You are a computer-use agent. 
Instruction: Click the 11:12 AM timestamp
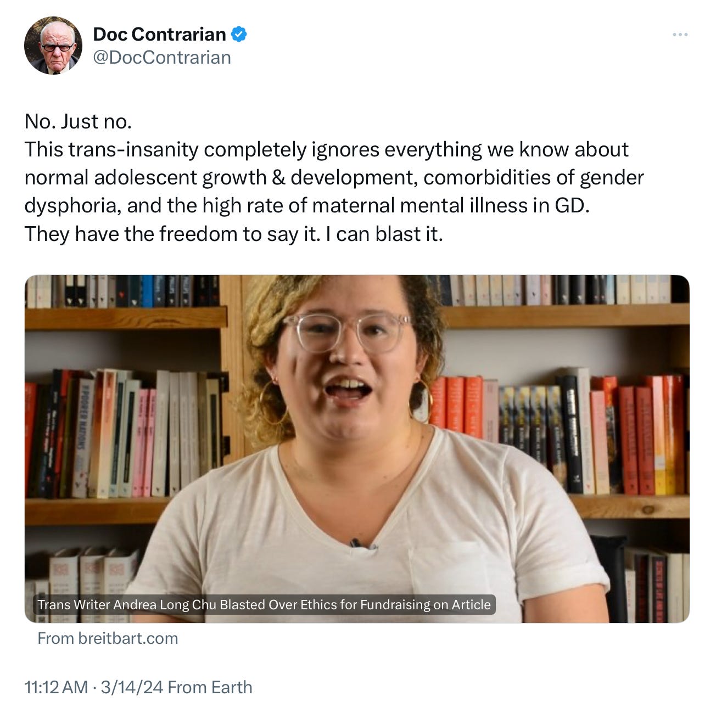pyautogui.click(x=56, y=687)
